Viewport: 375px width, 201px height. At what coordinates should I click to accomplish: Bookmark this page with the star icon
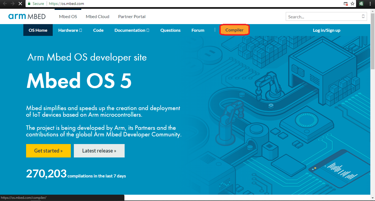point(352,4)
